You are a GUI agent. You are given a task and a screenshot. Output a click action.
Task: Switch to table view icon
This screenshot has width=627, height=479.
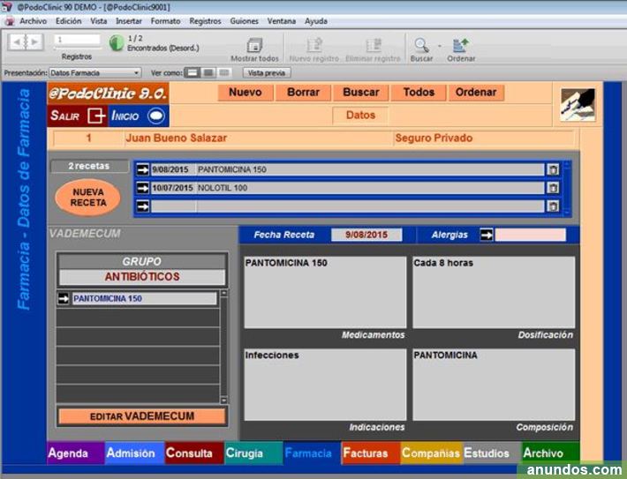coord(224,72)
